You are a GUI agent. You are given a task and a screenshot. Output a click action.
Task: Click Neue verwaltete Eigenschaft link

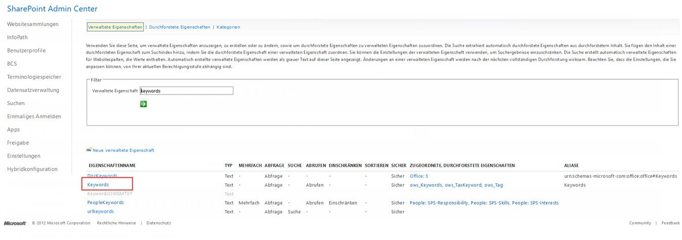point(123,150)
